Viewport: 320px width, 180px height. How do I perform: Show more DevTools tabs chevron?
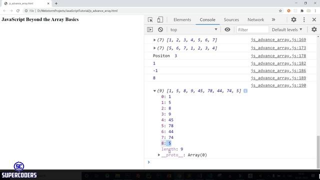click(273, 19)
